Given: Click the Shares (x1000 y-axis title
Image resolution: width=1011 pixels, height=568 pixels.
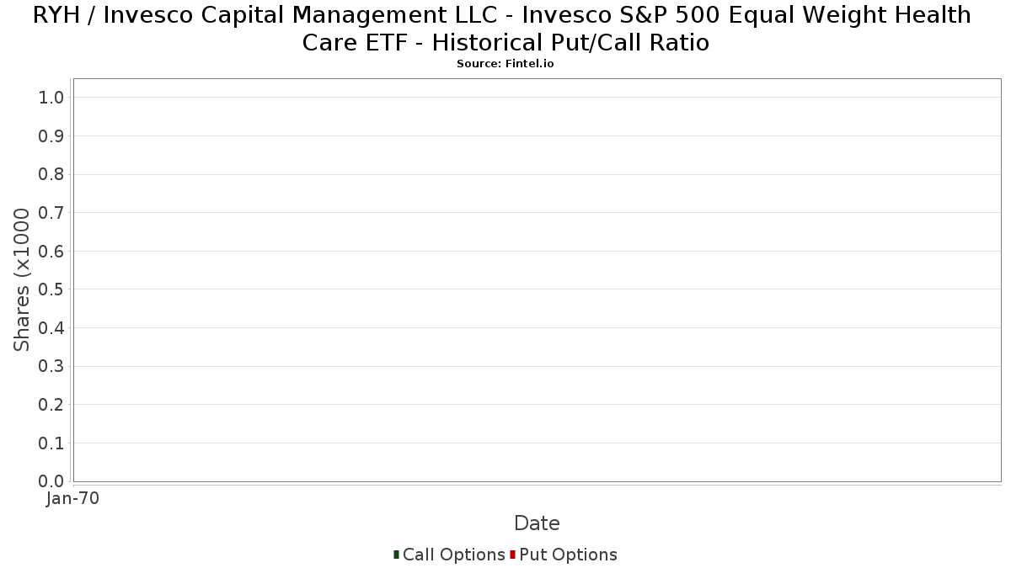Looking at the screenshot, I should [23, 279].
